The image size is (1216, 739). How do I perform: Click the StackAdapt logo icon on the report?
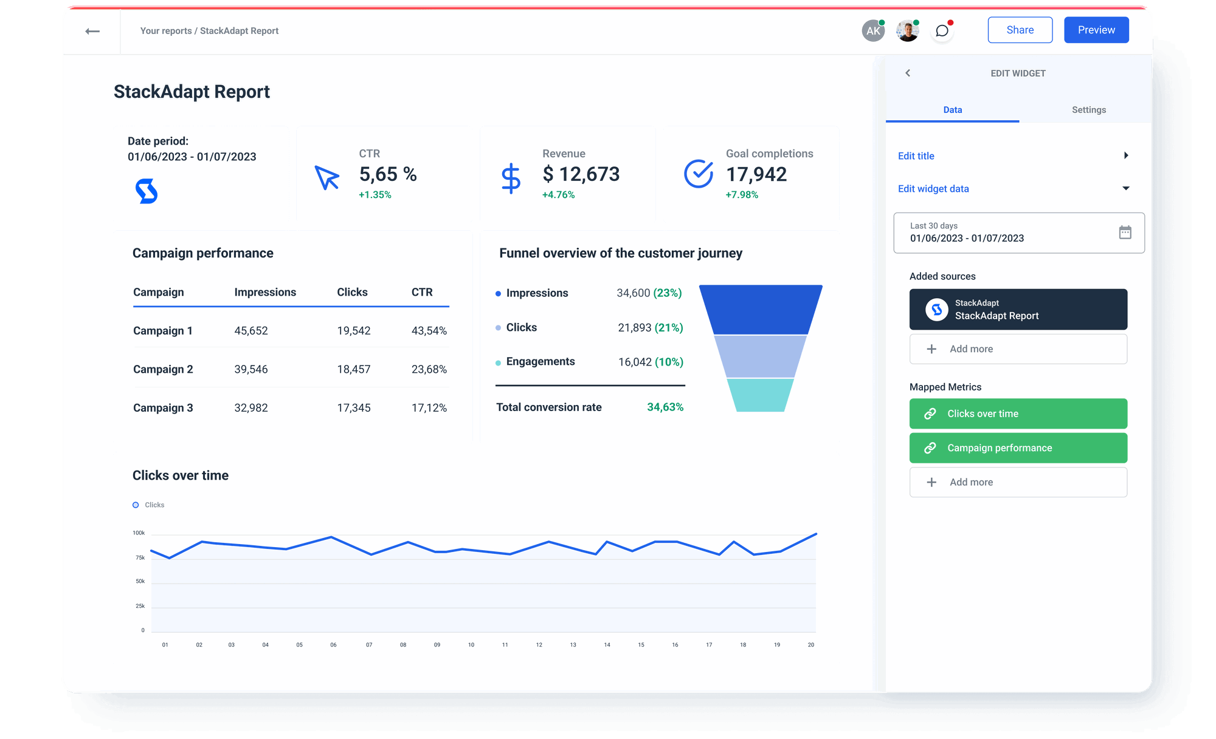pyautogui.click(x=146, y=191)
